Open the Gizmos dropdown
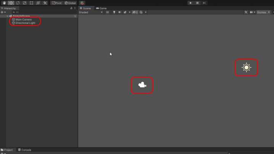The image size is (274, 154). [x=263, y=12]
